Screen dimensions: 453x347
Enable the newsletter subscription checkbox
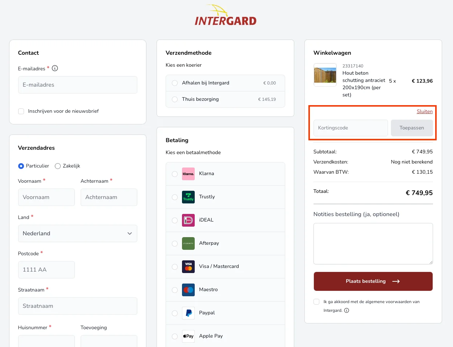pos(21,111)
